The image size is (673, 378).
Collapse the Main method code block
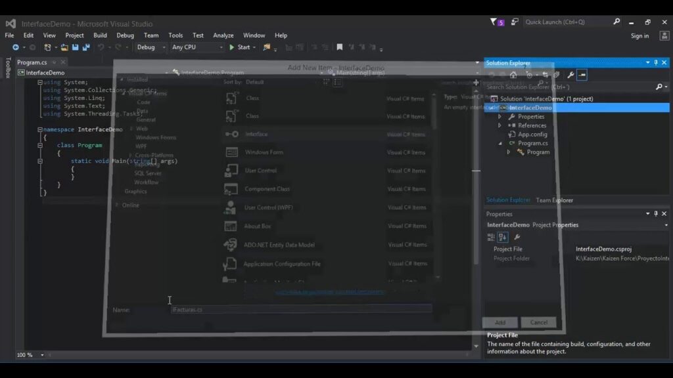40,161
